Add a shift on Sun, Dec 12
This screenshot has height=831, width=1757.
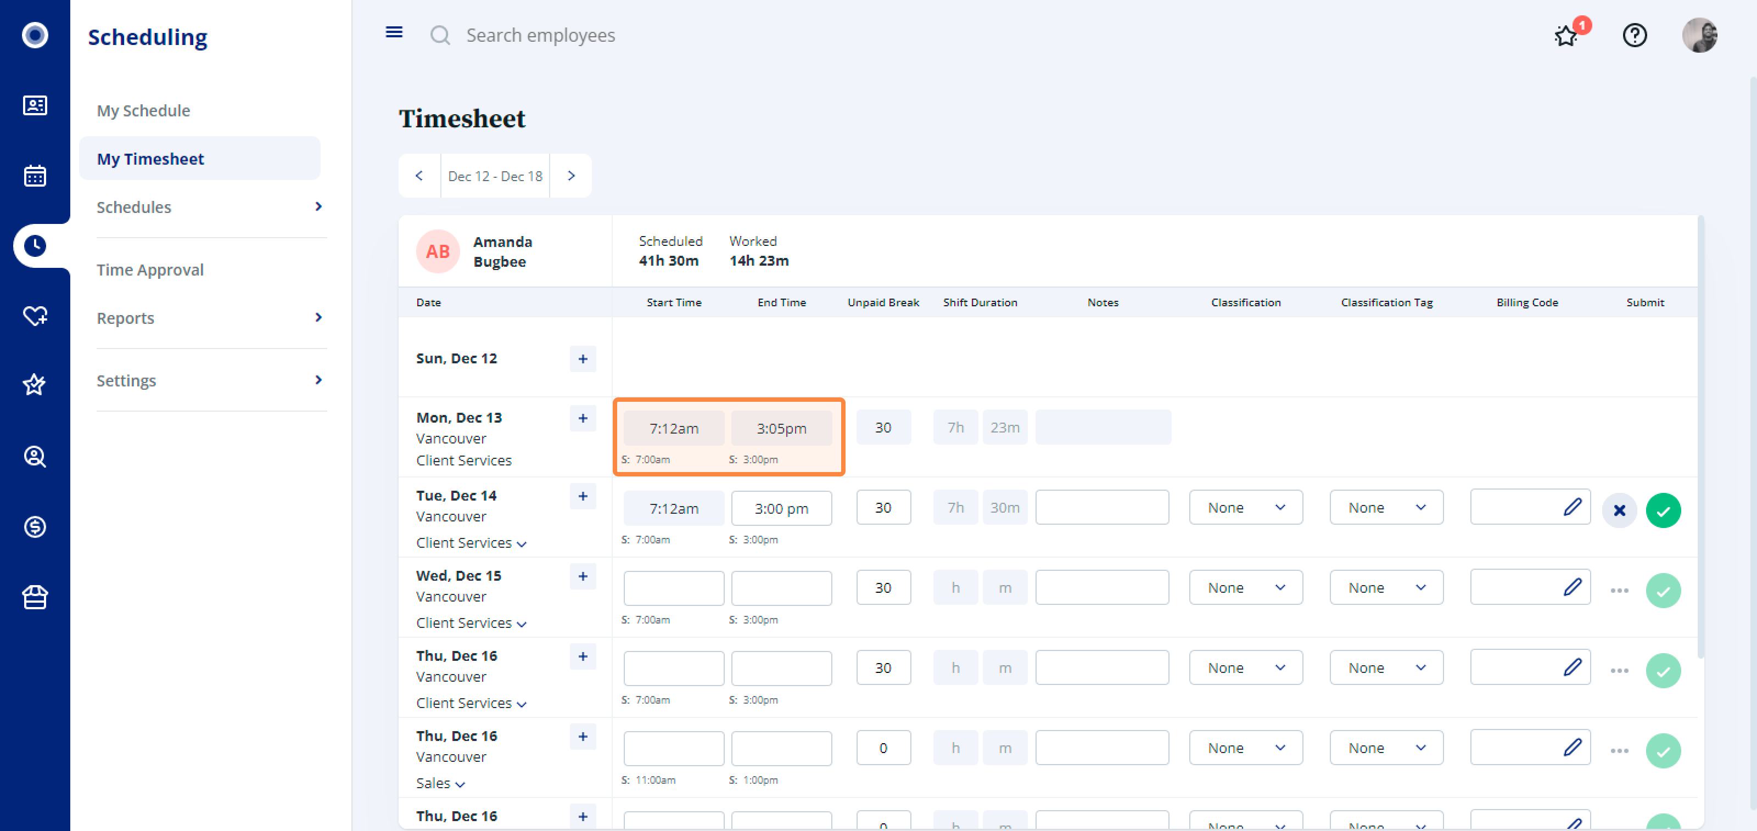[583, 358]
